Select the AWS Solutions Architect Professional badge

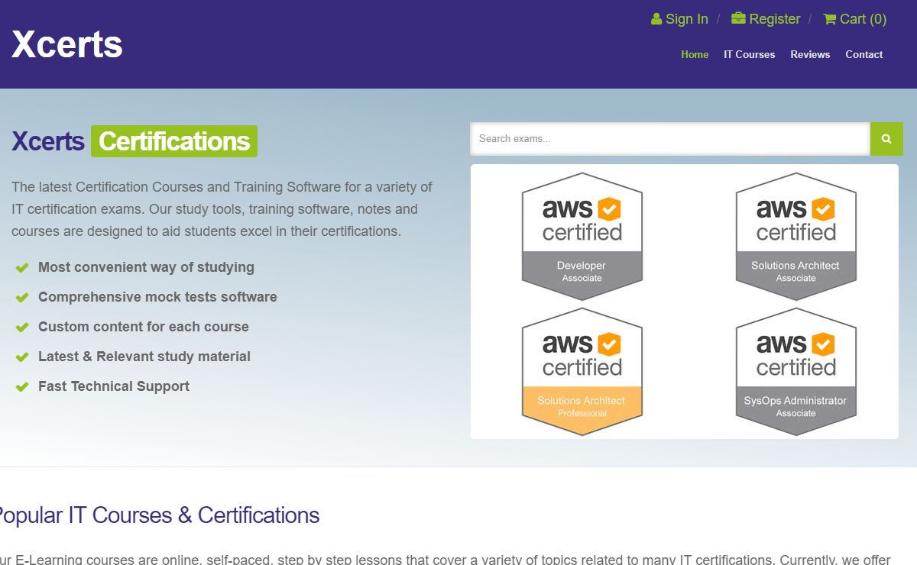582,371
